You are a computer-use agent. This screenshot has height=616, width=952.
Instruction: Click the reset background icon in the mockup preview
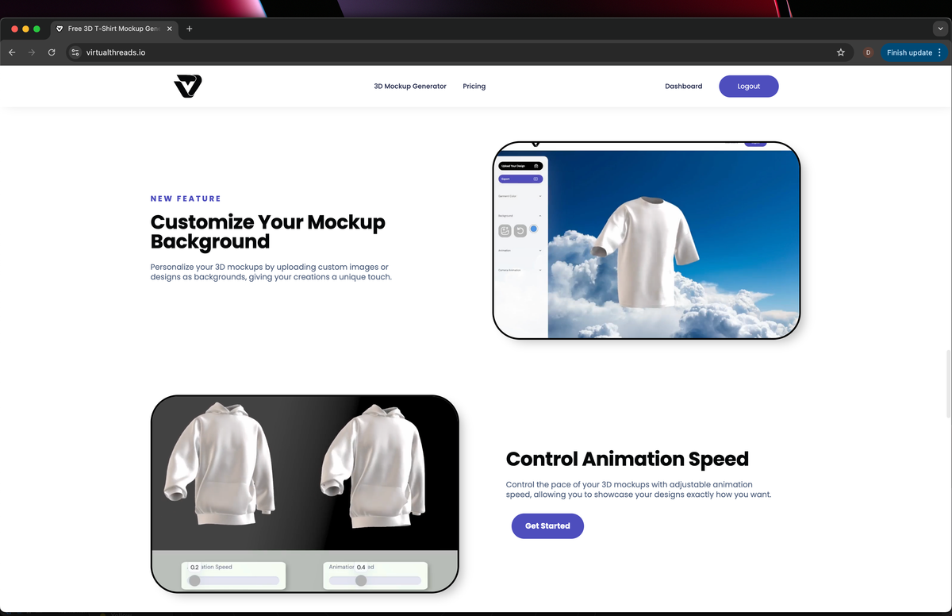click(x=520, y=231)
